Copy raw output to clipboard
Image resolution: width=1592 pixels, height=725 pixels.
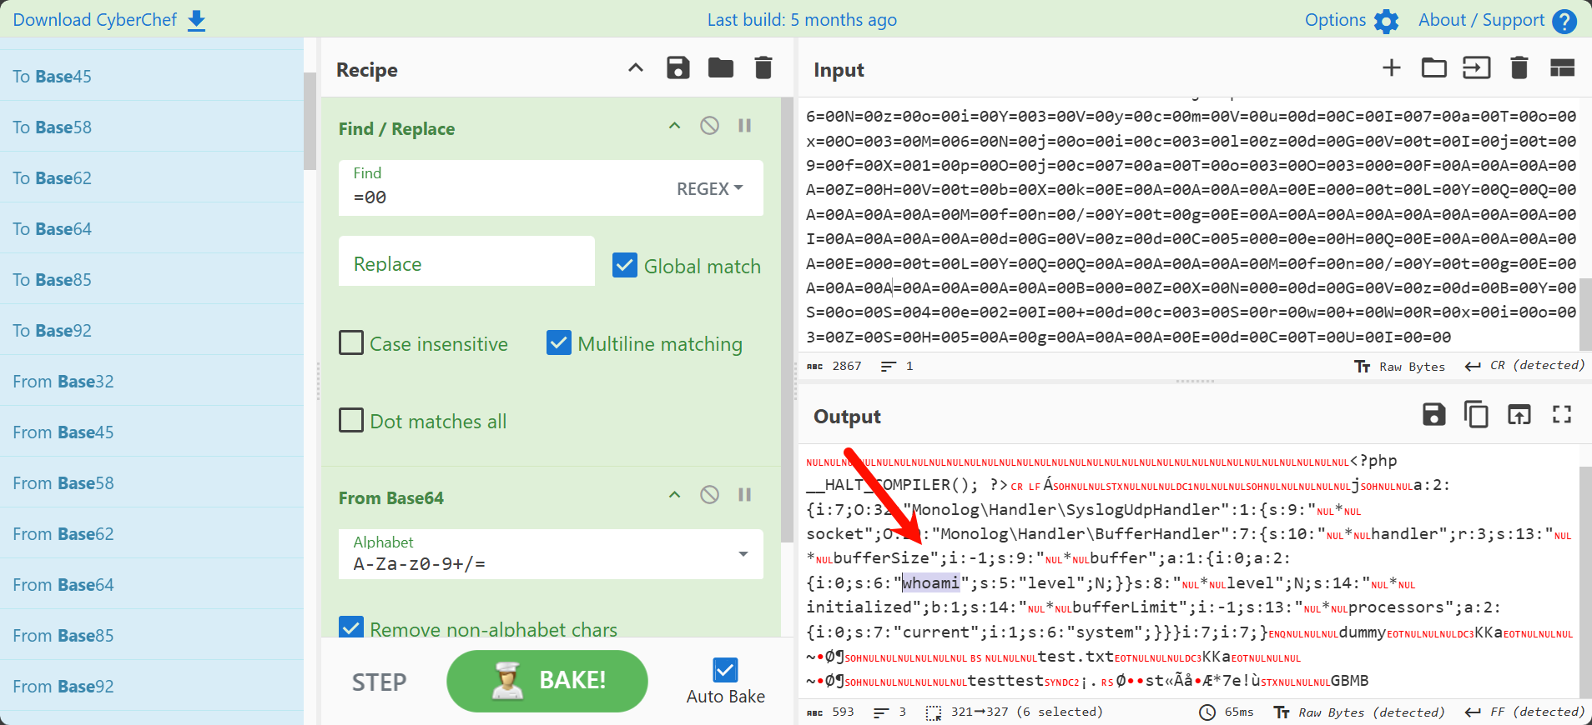click(1475, 414)
